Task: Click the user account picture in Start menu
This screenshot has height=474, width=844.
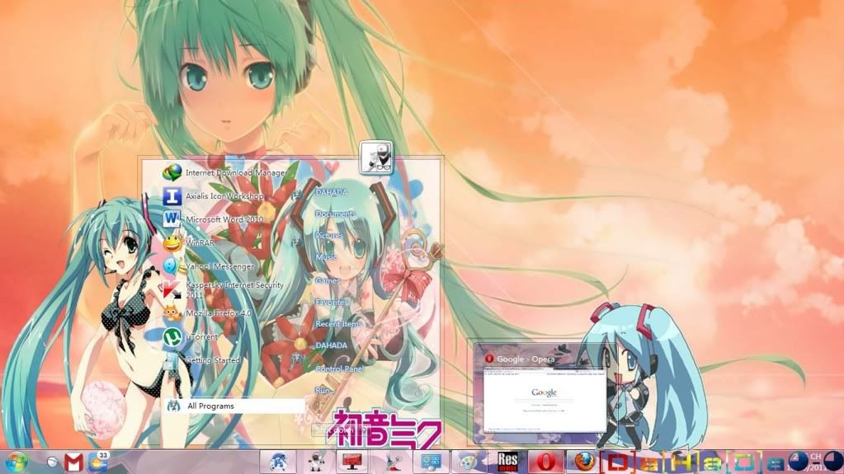Action: pyautogui.click(x=376, y=157)
